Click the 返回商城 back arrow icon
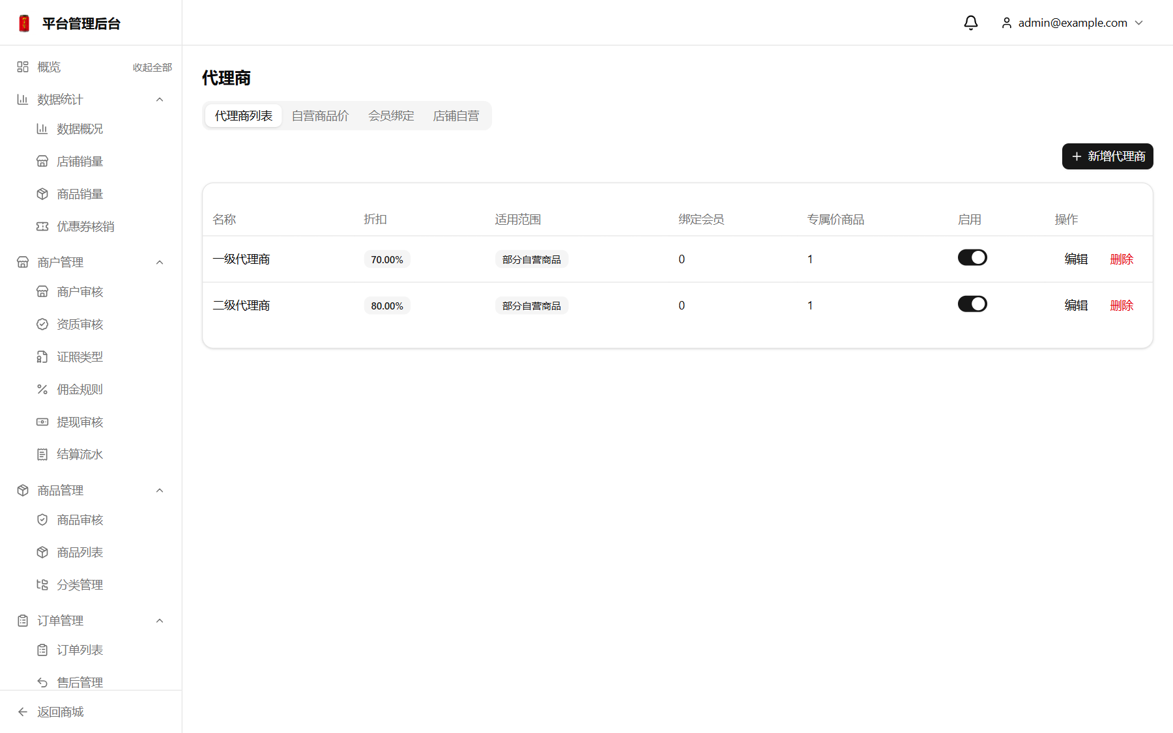1173x733 pixels. [x=23, y=711]
